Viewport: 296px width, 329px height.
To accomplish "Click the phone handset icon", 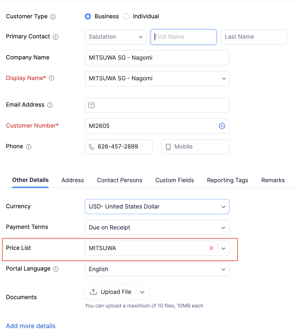I will tap(92, 147).
